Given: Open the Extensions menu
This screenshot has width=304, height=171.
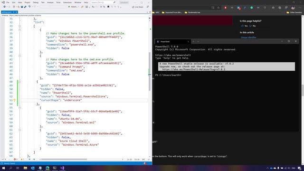Looking at the screenshot, I should tap(67, 2).
